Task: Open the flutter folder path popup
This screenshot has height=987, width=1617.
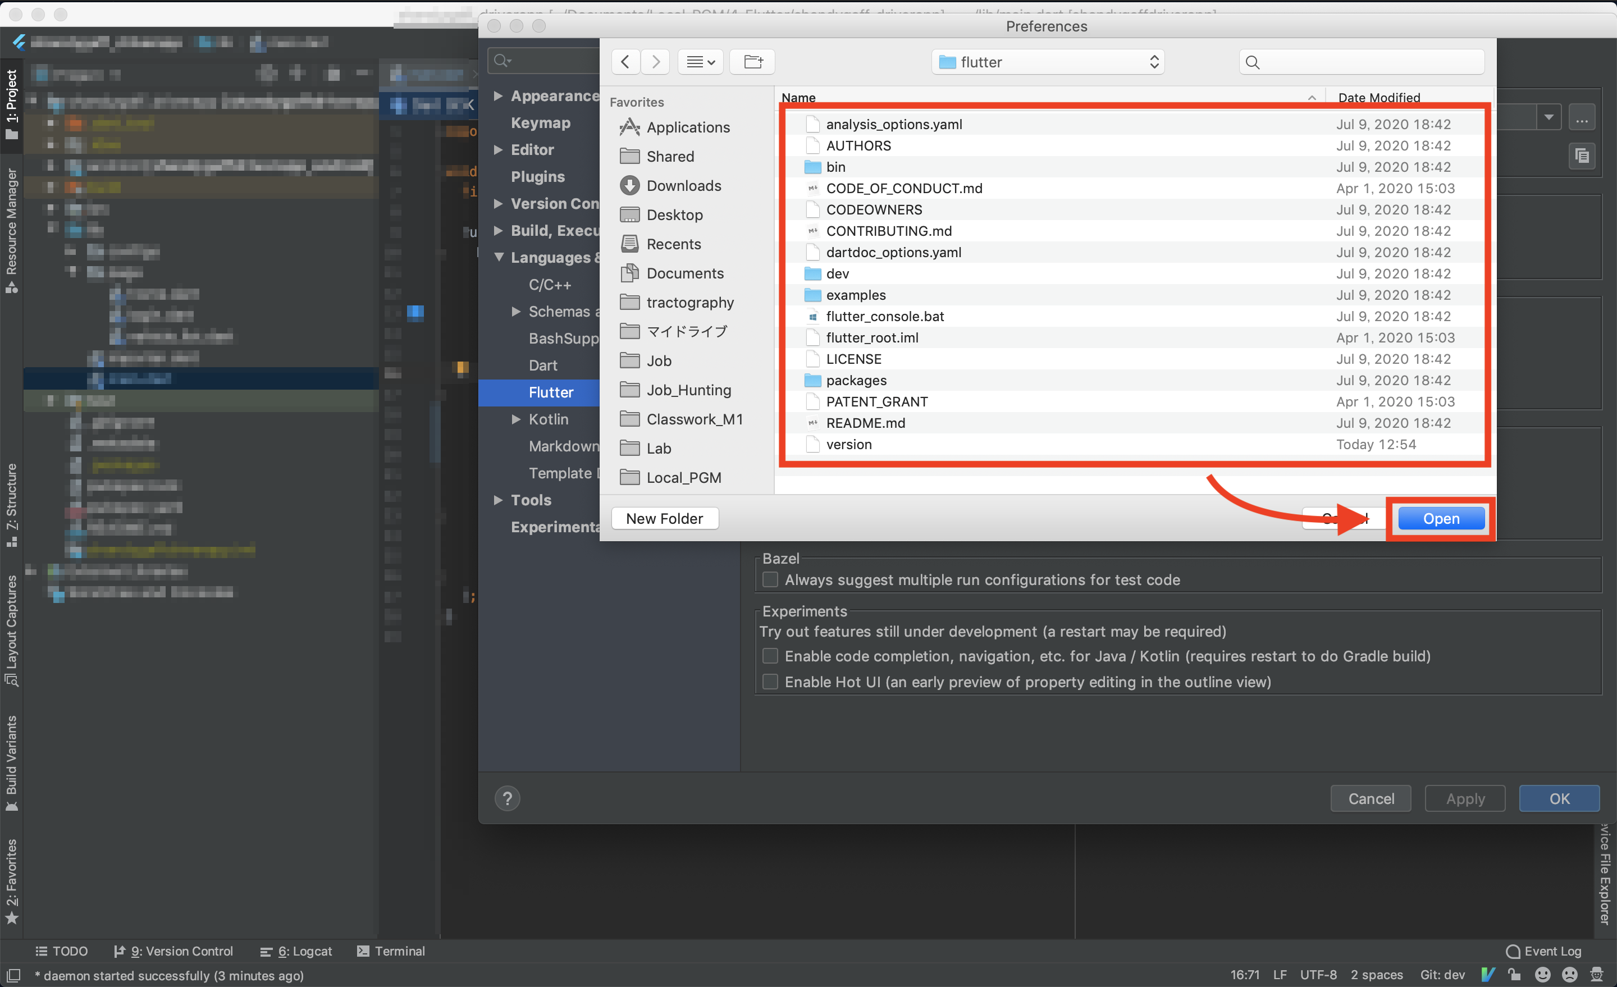Action: tap(1047, 62)
